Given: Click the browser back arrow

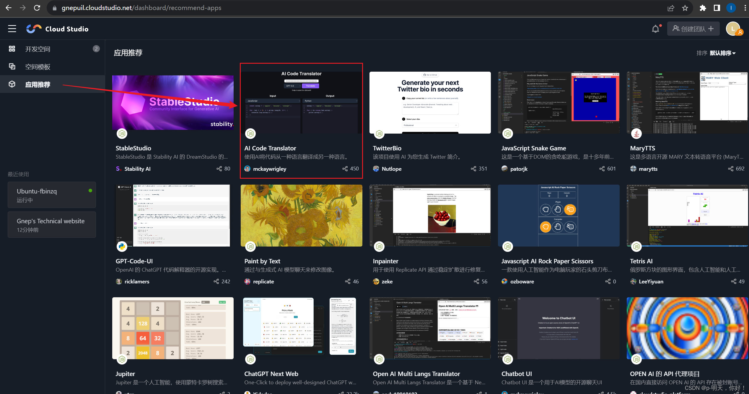Looking at the screenshot, I should pos(9,8).
